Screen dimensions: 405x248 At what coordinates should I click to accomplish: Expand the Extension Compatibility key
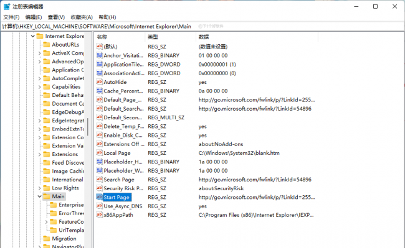click(39, 137)
